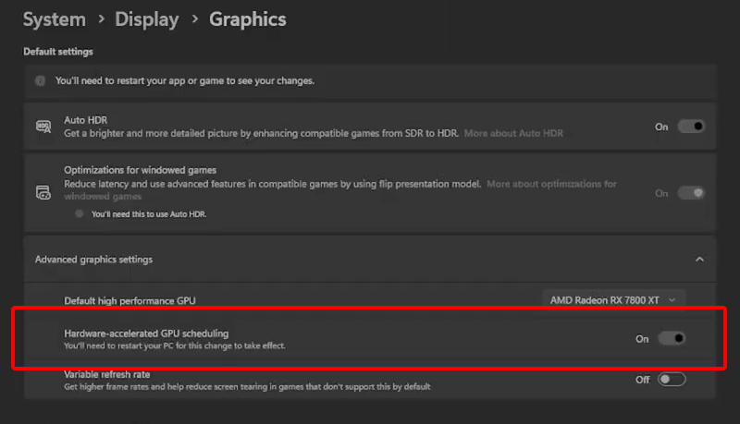
Task: Turn off the Auto HDR toggle
Action: click(691, 127)
